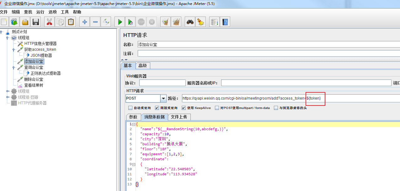Select the 消息体数据 tab
The height and width of the screenshot is (191, 400).
(x=154, y=117)
